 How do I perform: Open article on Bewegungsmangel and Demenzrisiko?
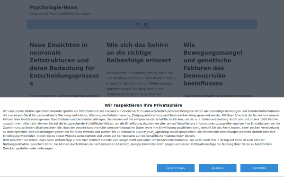pyautogui.click(x=213, y=64)
